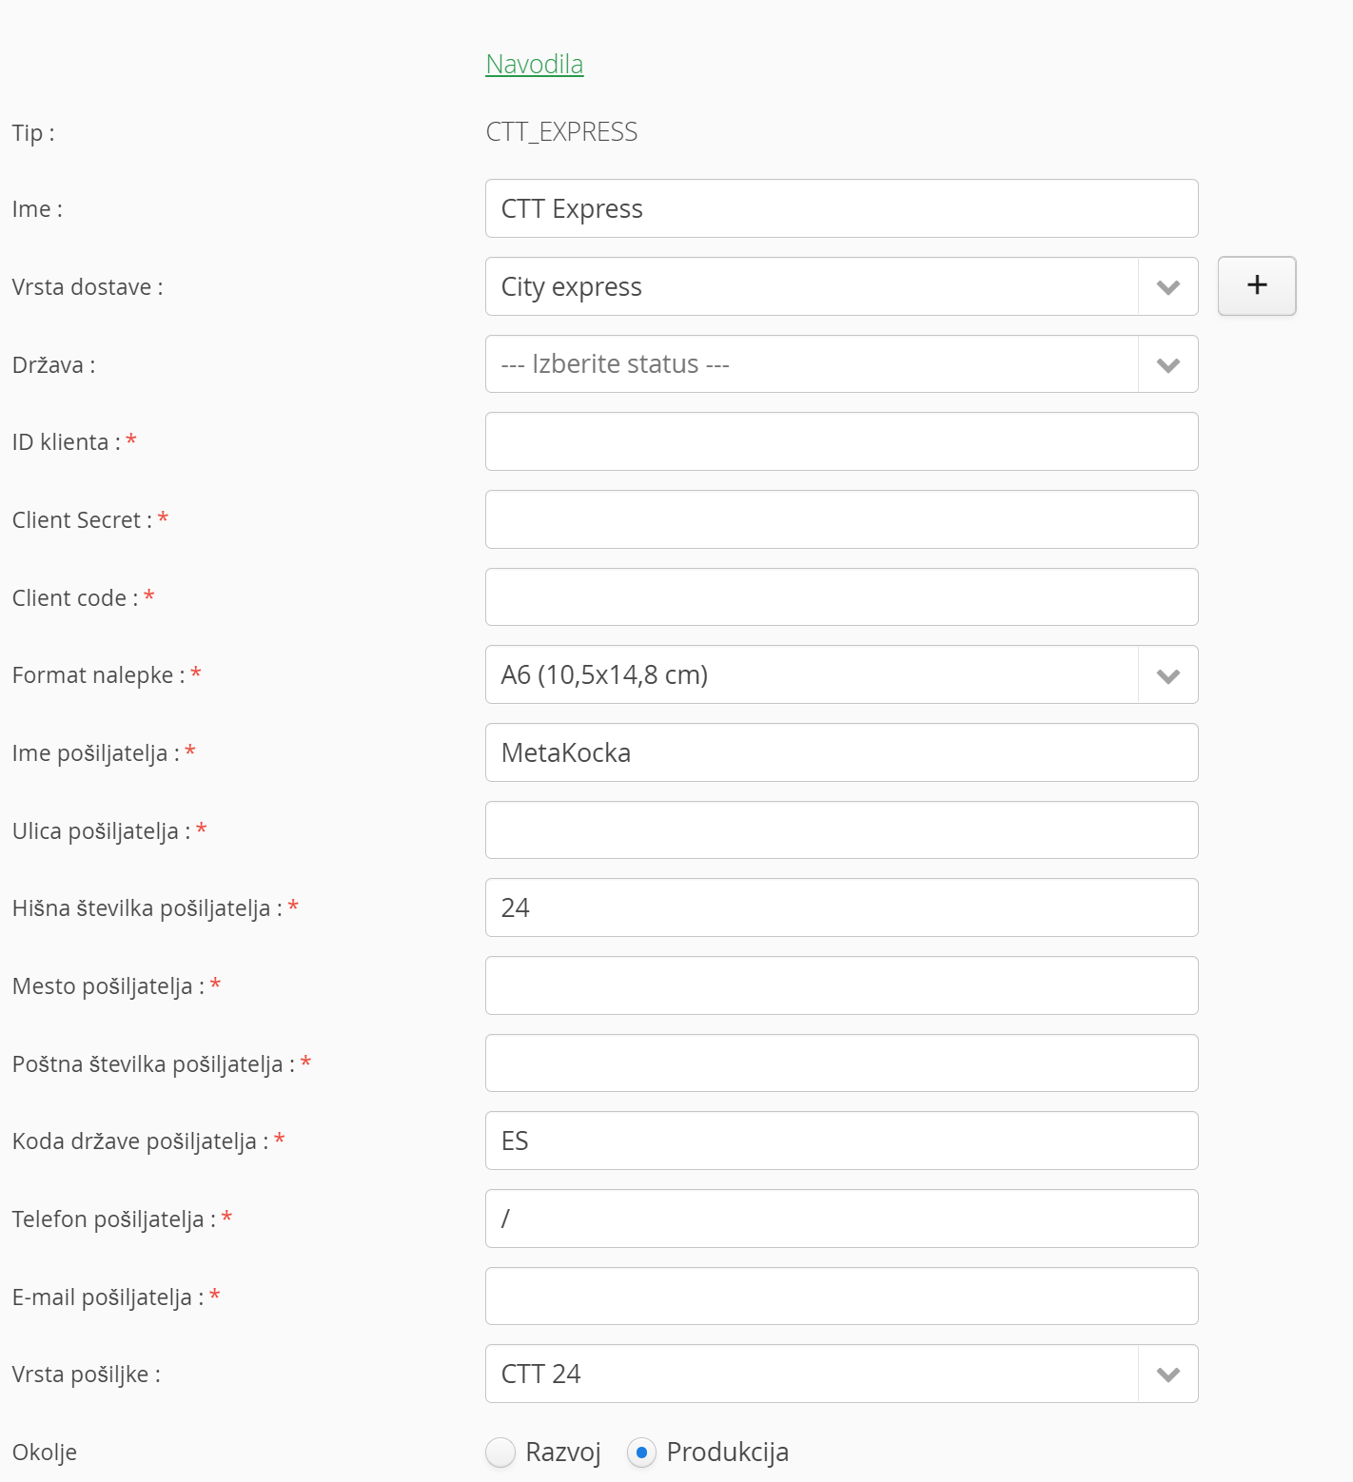Focus the Client Secret input field
Screen dimensions: 1353x1482
(841, 519)
